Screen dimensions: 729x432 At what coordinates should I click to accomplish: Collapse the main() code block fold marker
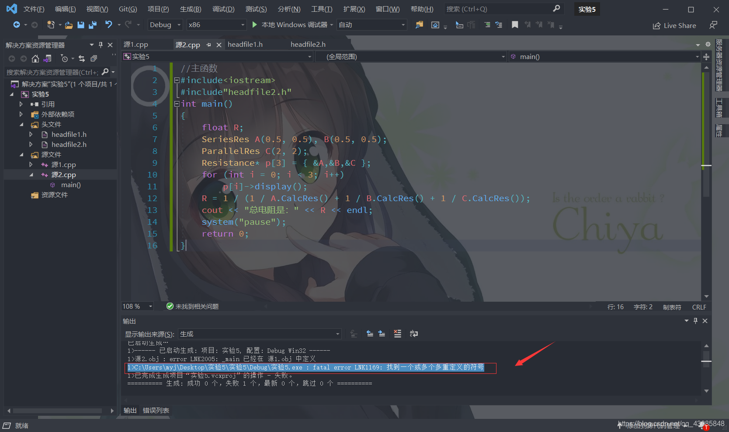[x=177, y=104]
